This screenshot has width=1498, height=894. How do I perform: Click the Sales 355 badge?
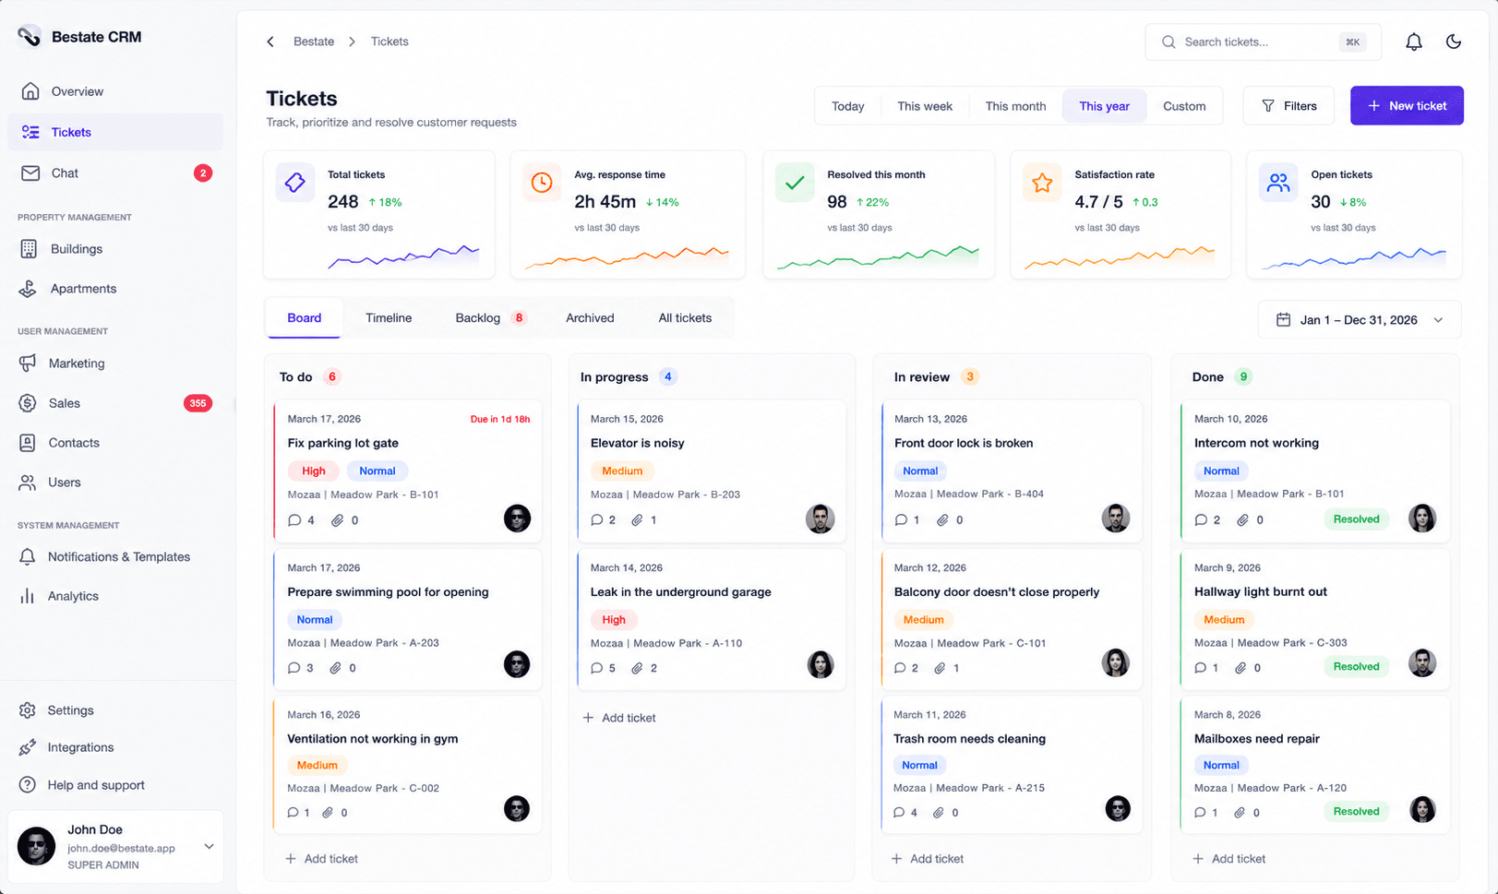point(198,403)
